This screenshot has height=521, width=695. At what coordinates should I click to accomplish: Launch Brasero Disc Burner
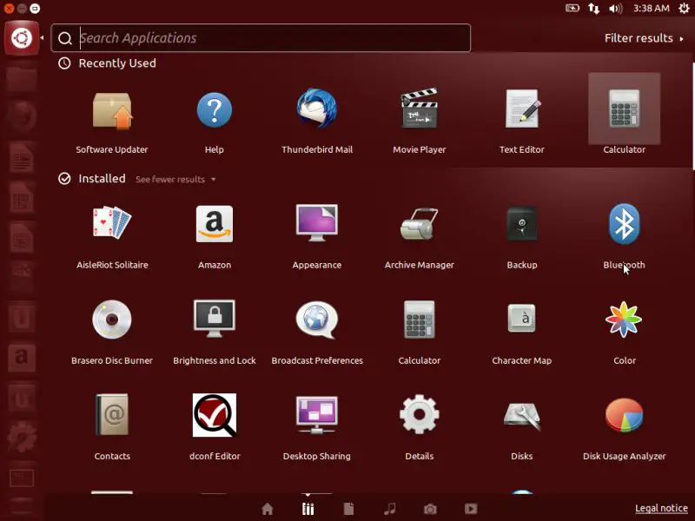coord(112,319)
